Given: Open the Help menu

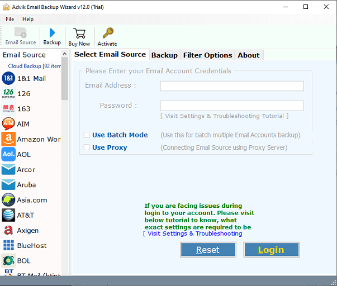Looking at the screenshot, I should (28, 19).
